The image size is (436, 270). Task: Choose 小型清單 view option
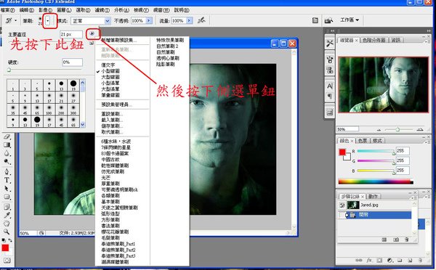[x=110, y=83]
